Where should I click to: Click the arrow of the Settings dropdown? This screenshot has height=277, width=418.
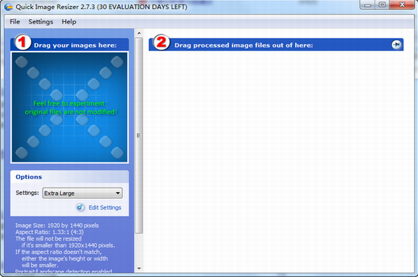tap(118, 194)
